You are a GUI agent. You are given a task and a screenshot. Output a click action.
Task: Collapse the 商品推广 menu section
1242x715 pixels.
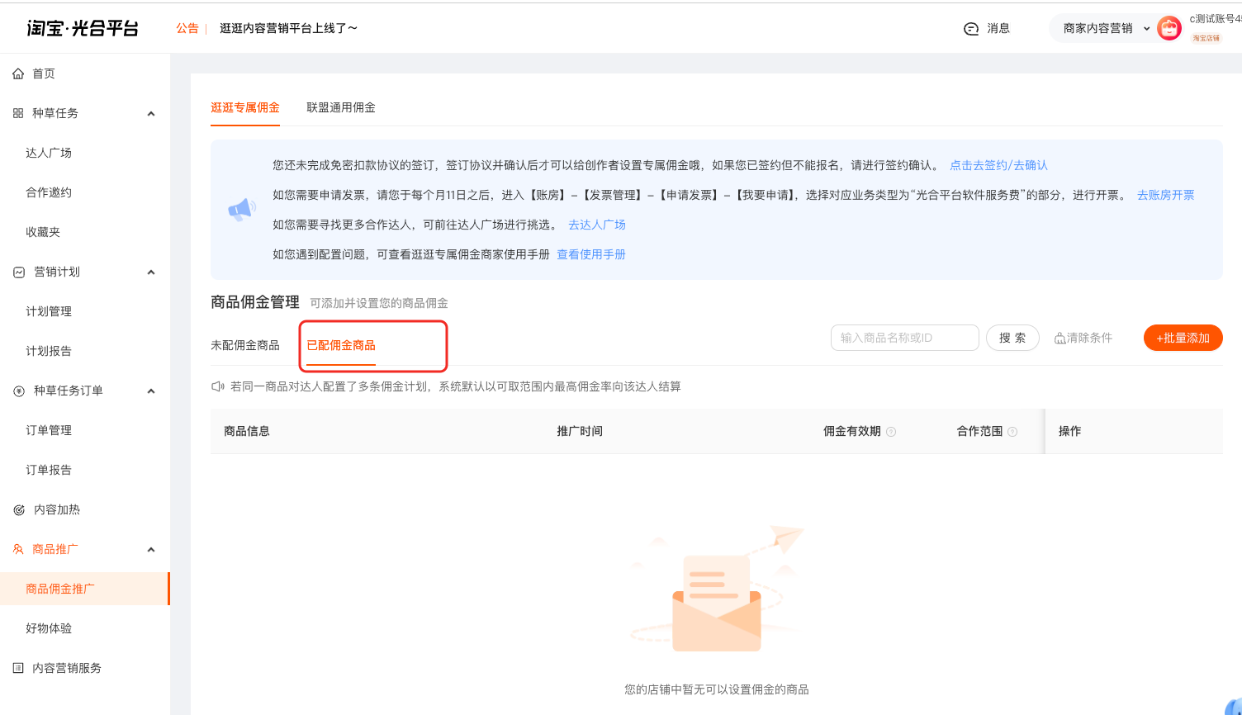[x=151, y=550]
